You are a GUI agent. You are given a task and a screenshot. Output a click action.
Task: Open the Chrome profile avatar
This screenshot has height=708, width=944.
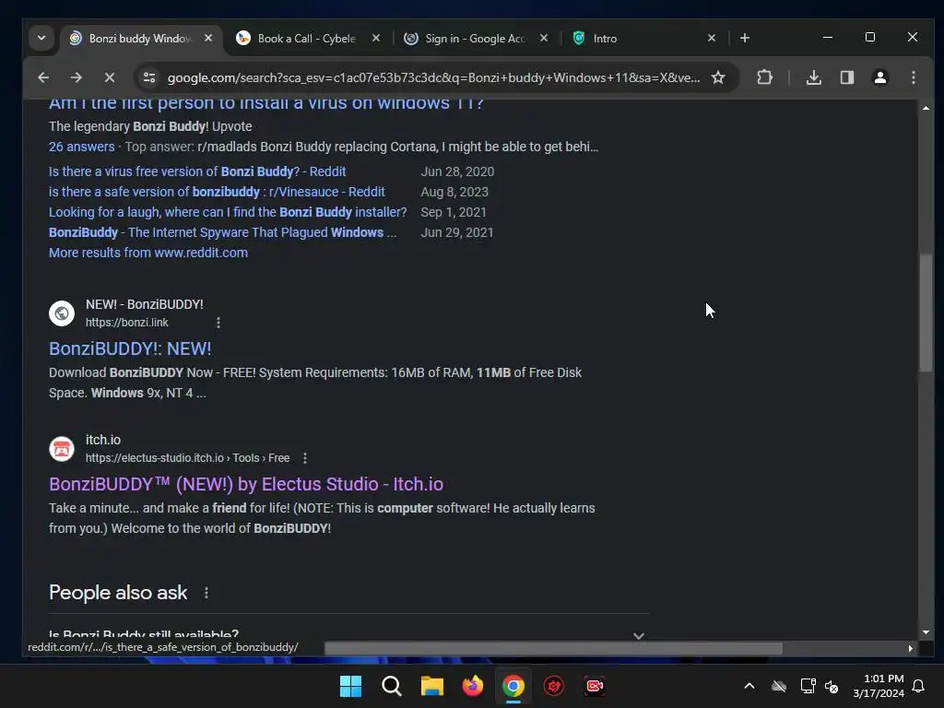pos(880,77)
